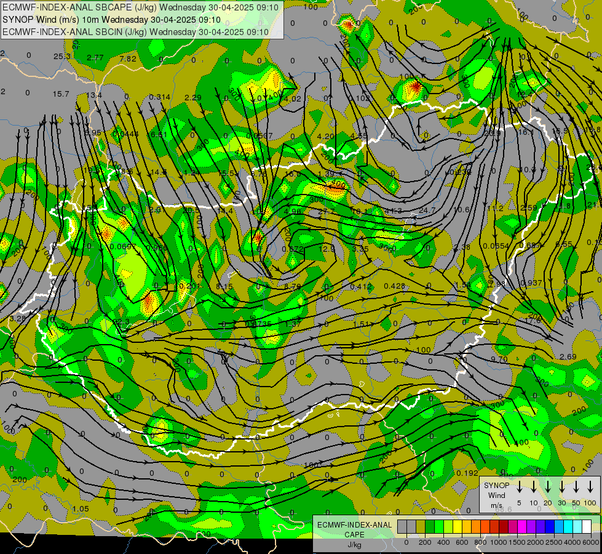Select the violet purple CAPE legend swatch

click(531, 527)
